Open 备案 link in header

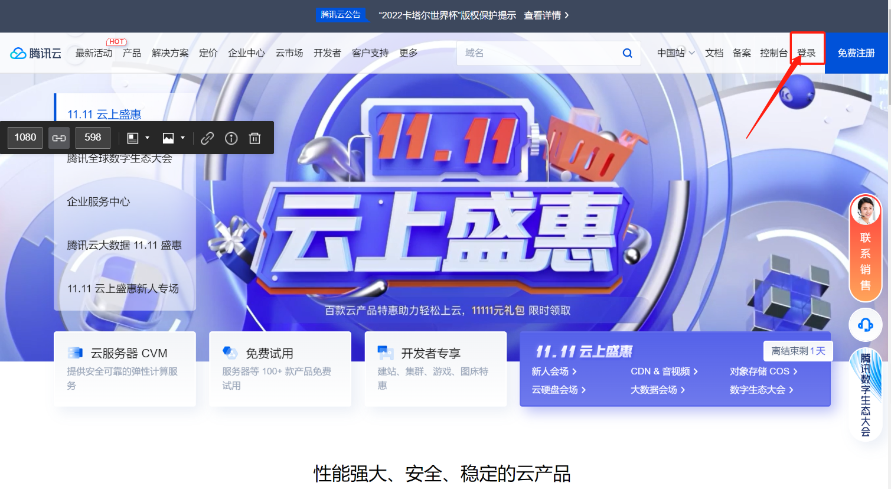[742, 53]
